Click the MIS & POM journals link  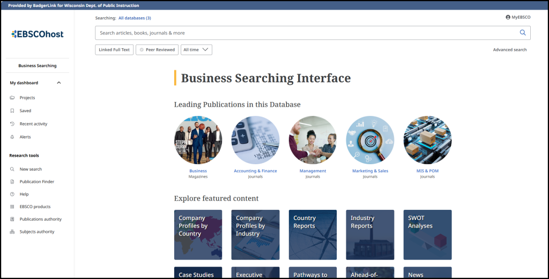tap(427, 171)
